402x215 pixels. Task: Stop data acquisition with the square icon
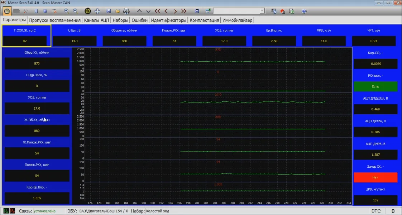click(45, 11)
